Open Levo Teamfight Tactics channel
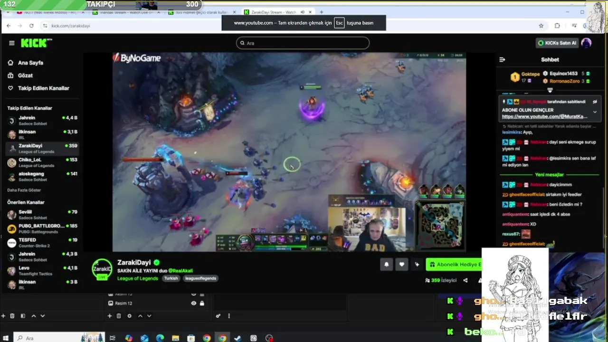Screen dimensions: 608x342 click(x=42, y=271)
